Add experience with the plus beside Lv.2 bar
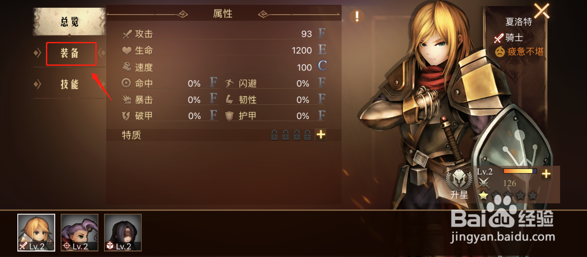Image resolution: width=587 pixels, height=257 pixels. pos(546,174)
